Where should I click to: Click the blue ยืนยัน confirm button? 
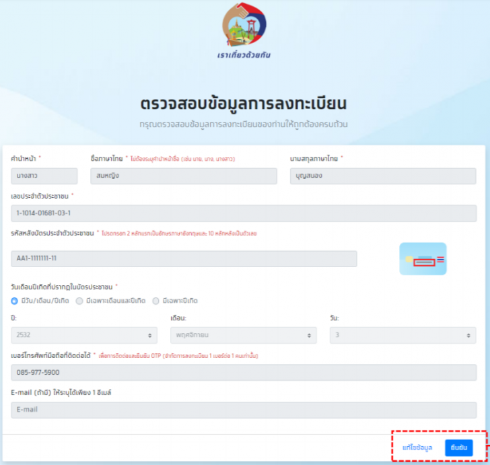[x=459, y=448]
